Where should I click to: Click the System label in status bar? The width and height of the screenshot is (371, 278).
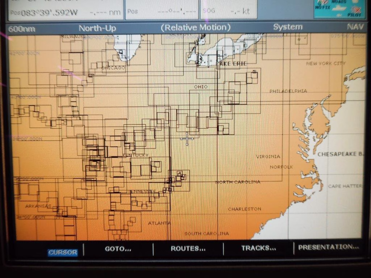pyautogui.click(x=288, y=27)
